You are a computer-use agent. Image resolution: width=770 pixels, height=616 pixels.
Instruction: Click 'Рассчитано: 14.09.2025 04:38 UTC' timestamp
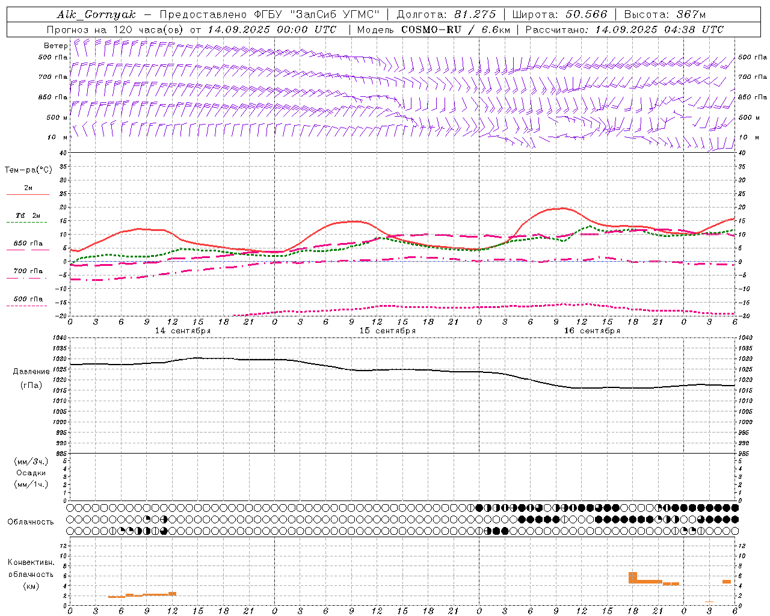coord(624,29)
